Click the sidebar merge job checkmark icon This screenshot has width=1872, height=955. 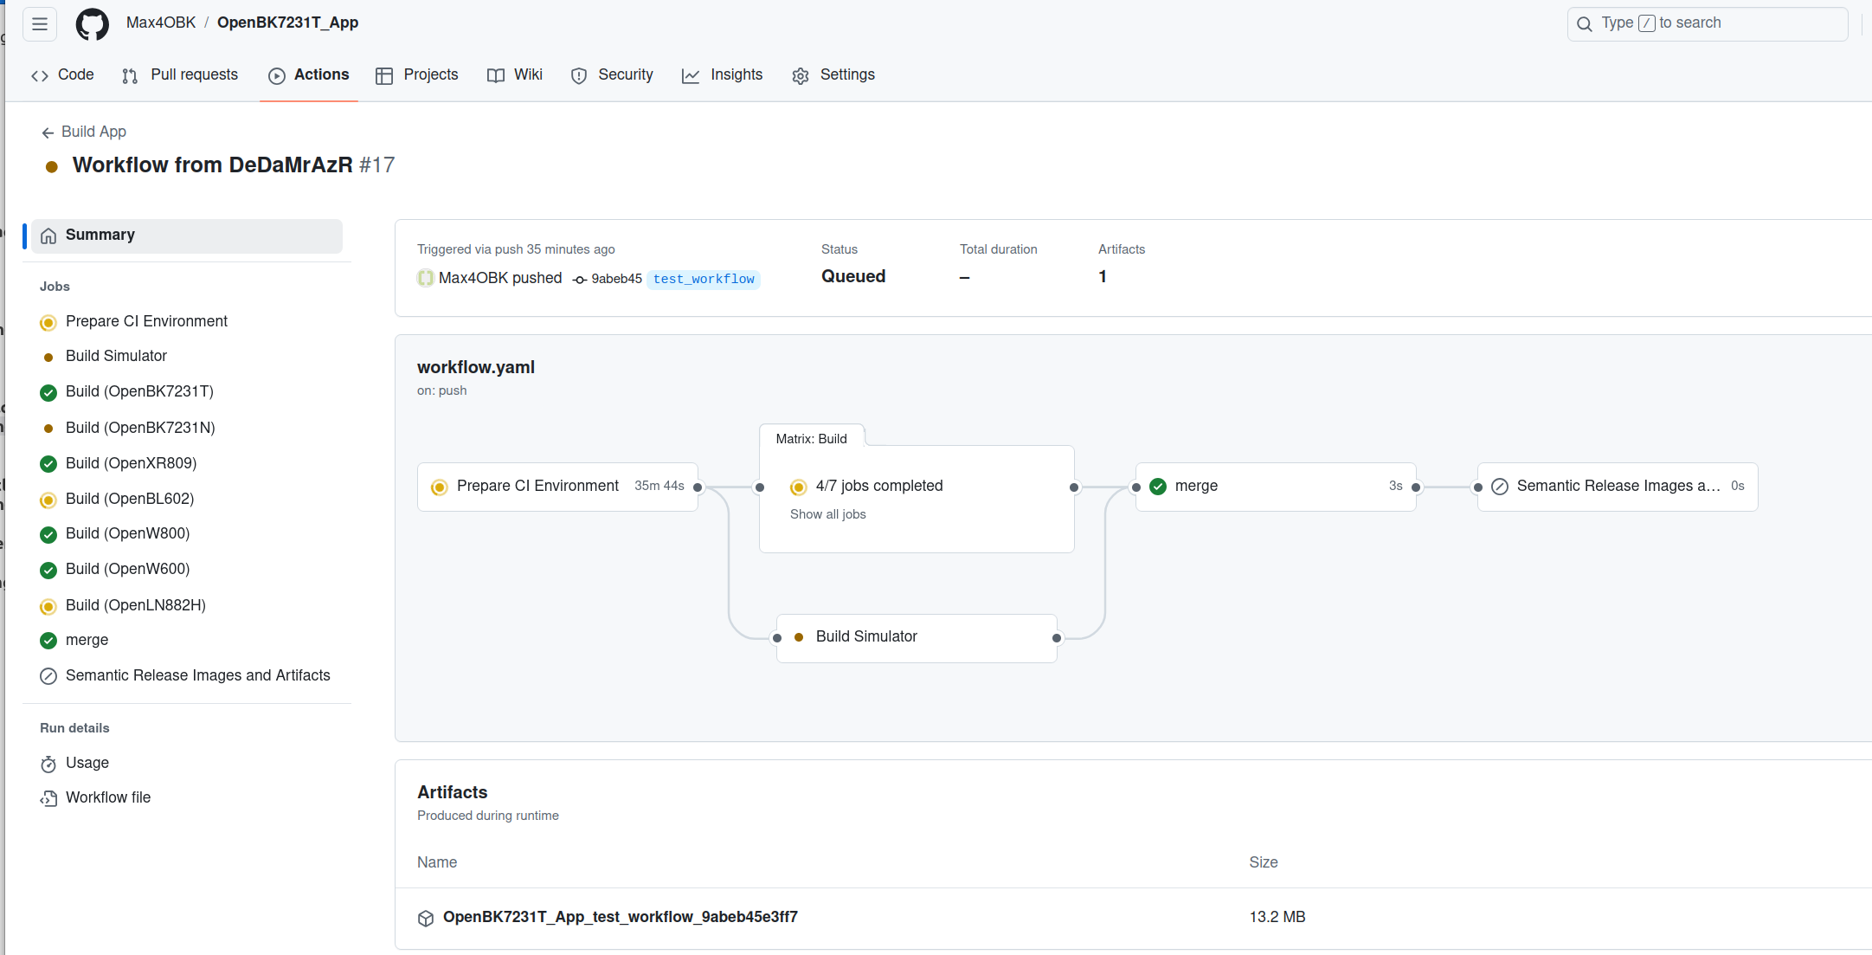coord(48,641)
